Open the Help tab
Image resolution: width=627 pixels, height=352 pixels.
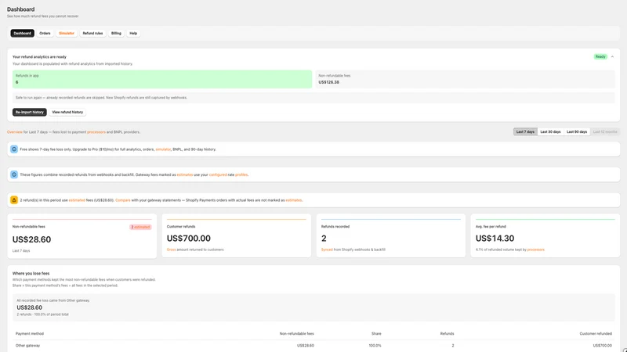coord(133,33)
